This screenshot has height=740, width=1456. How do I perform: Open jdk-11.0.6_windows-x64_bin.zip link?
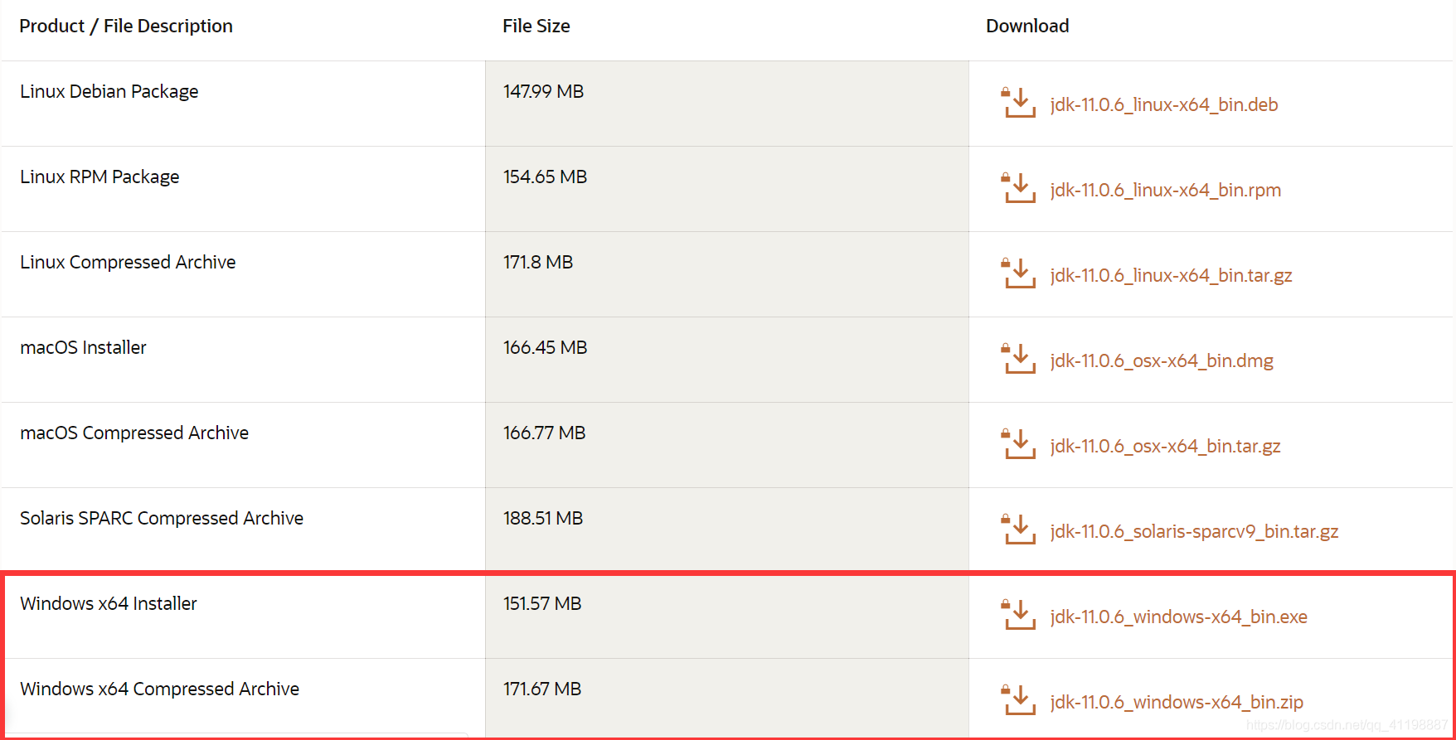coord(1177,703)
